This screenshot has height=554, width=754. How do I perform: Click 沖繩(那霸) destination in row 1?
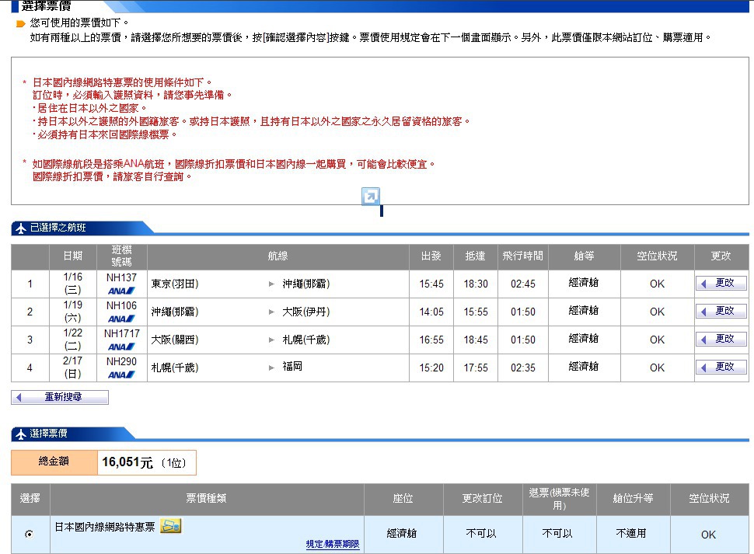pos(305,284)
